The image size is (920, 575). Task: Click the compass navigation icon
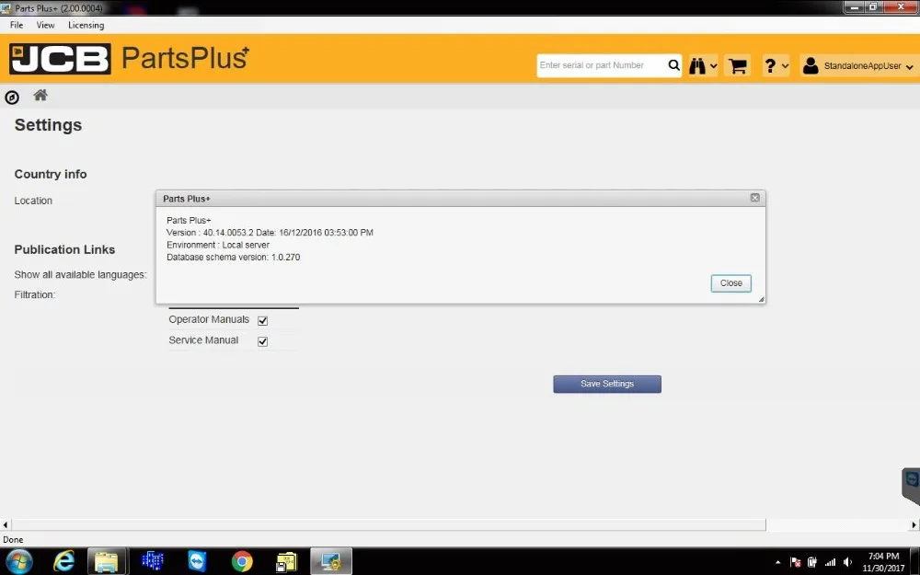[12, 98]
